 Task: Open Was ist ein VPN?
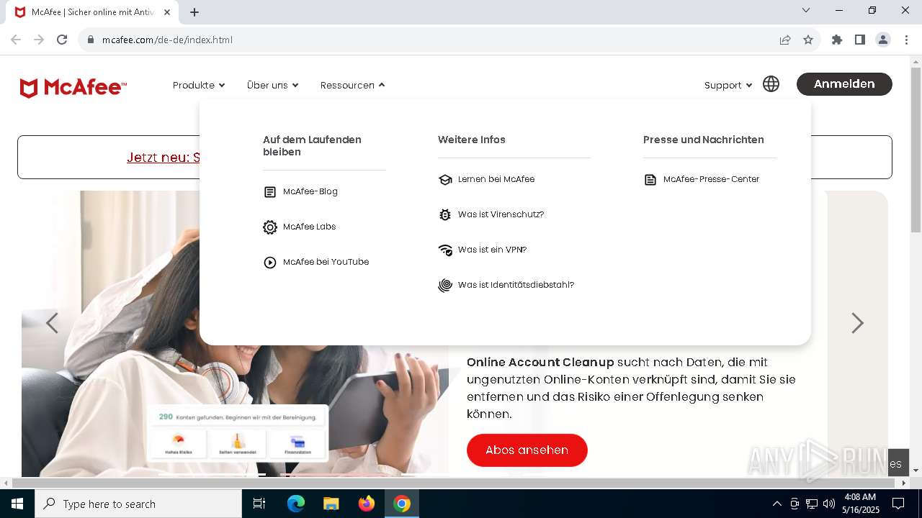tap(493, 250)
